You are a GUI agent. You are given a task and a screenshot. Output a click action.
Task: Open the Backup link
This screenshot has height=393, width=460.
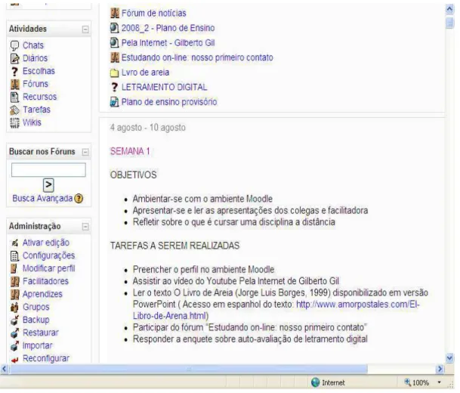pos(36,320)
